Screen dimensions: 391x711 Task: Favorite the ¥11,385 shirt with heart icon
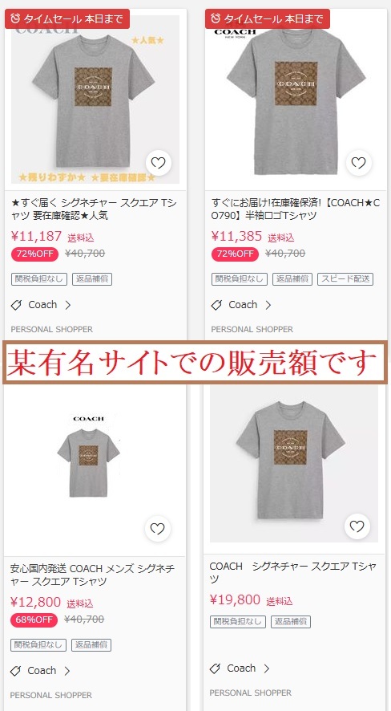click(358, 163)
